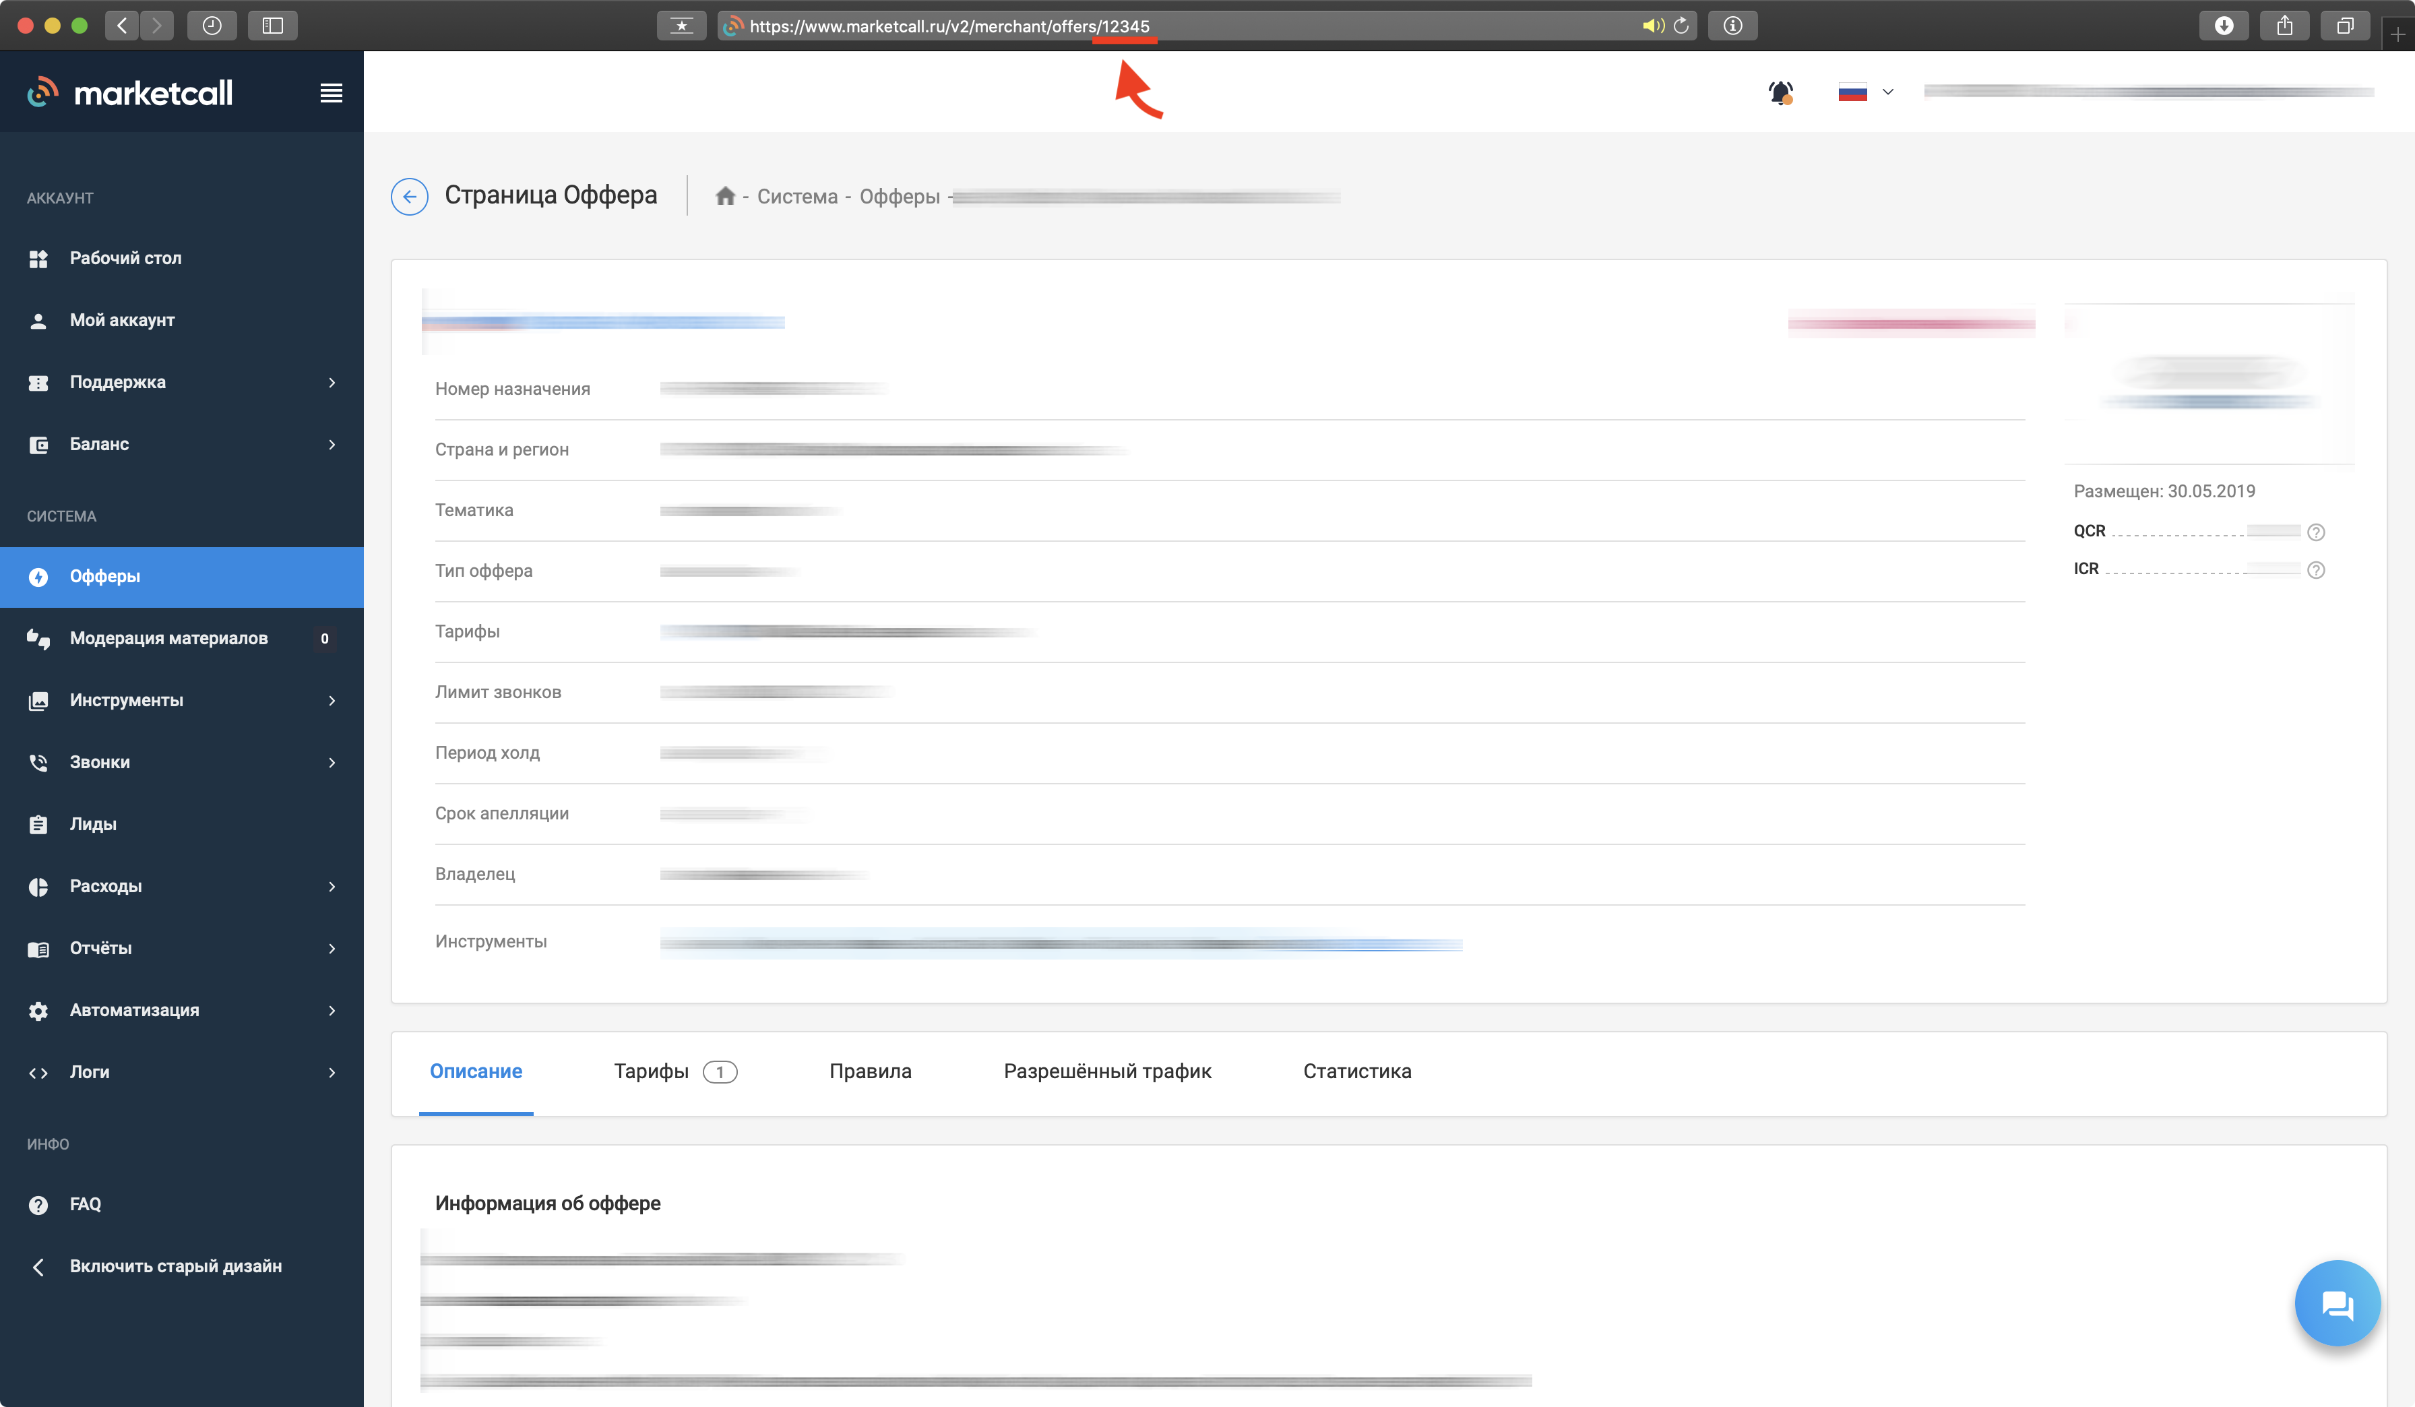The image size is (2415, 1407).
Task: Expand the Инструменты submenu chevron
Action: pos(332,701)
